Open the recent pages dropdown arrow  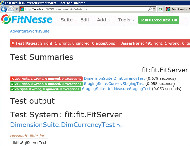coord(17,9)
